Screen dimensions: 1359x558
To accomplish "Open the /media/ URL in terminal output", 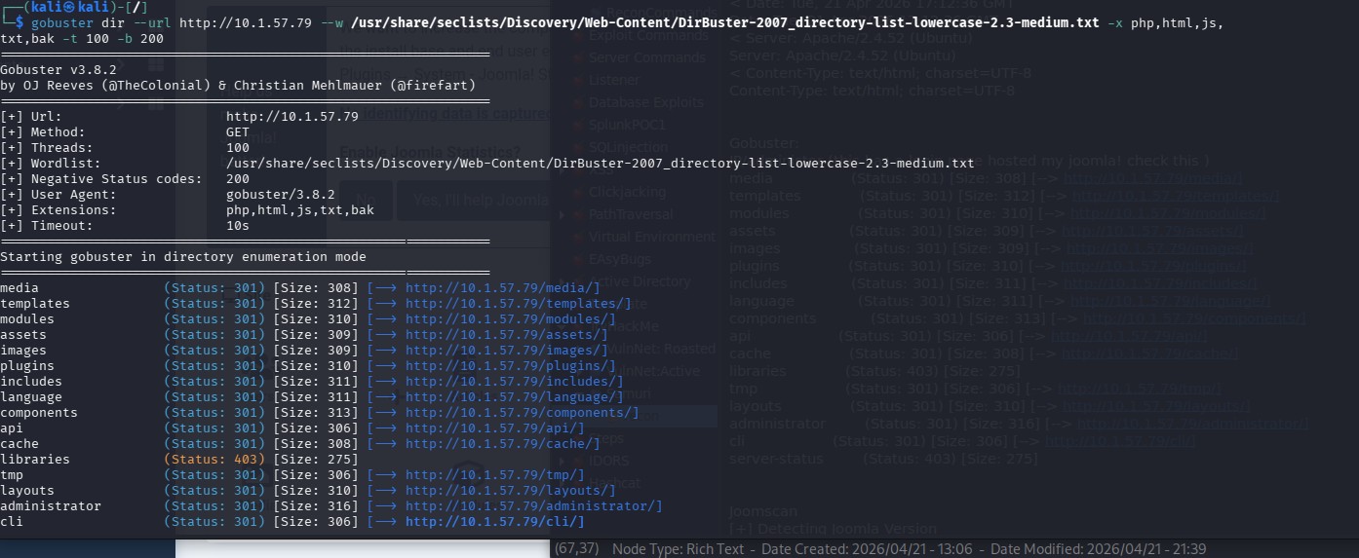I will (x=502, y=288).
